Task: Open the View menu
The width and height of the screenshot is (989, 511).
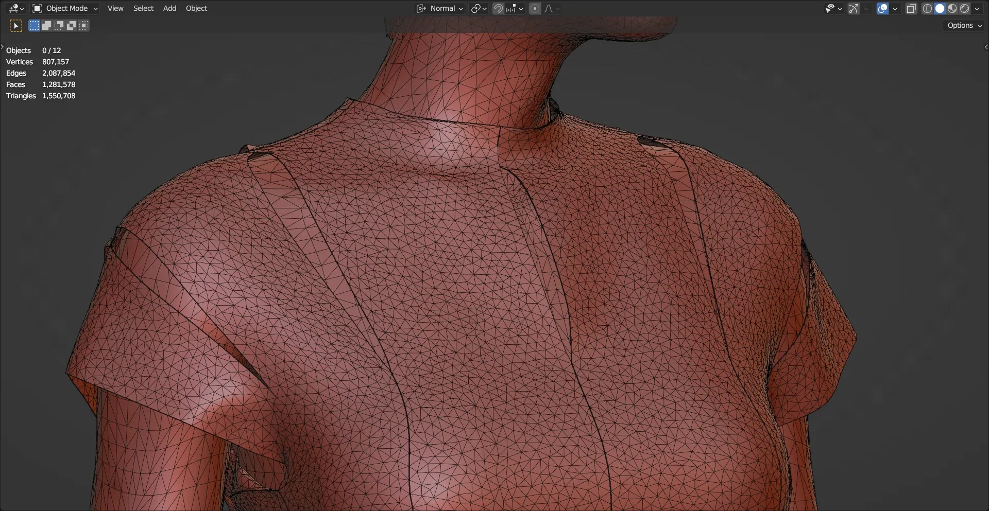Action: 115,8
